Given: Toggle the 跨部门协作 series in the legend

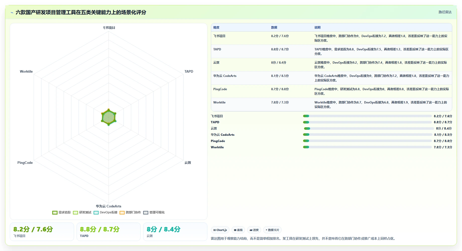Looking at the screenshot, I should click(130, 212).
